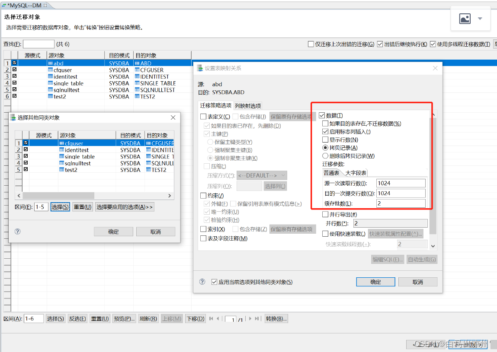497x352 pixels.
Task: Click the help icon in 选择其他同类对象 dialog
Action: 17,231
